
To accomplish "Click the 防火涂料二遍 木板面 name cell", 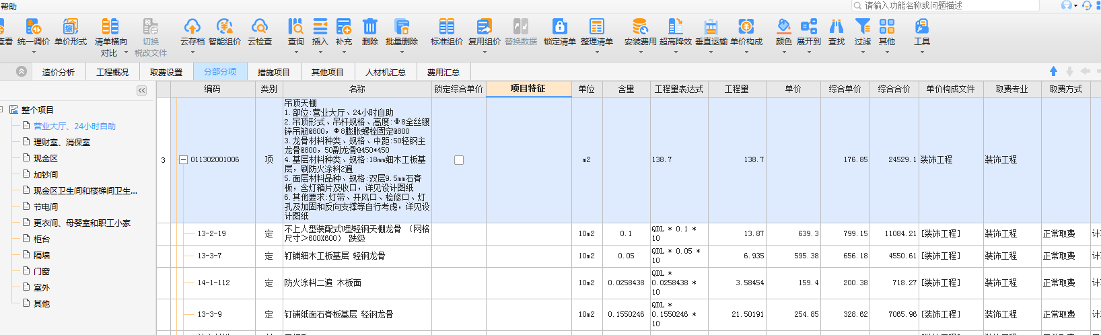I will 357,283.
